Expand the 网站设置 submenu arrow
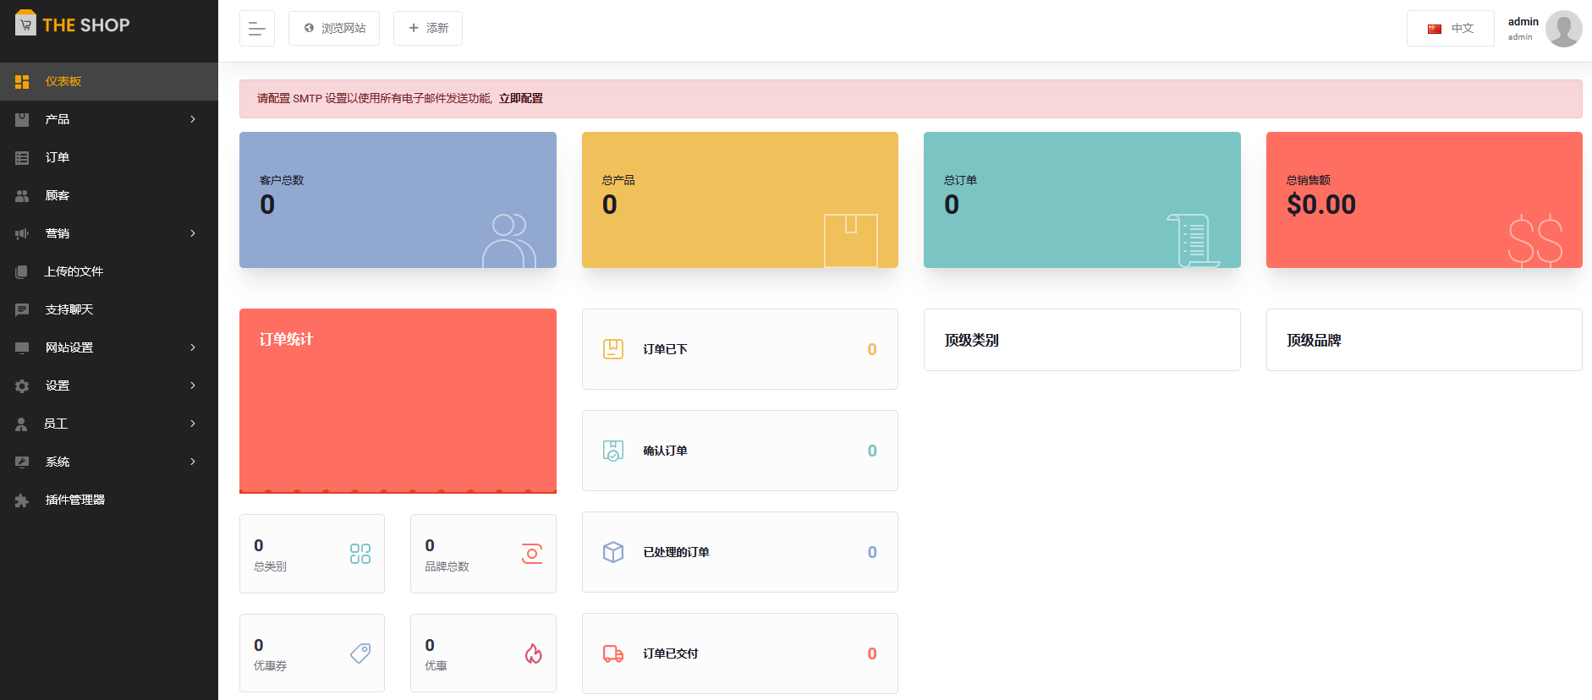 click(193, 347)
